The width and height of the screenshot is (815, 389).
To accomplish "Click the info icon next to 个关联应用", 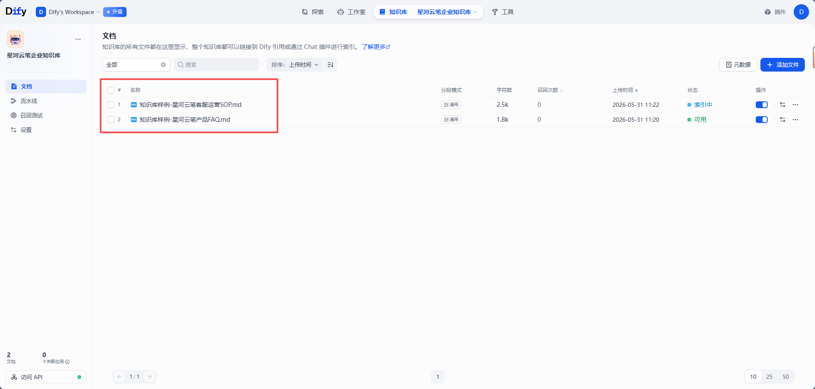I will click(x=67, y=362).
